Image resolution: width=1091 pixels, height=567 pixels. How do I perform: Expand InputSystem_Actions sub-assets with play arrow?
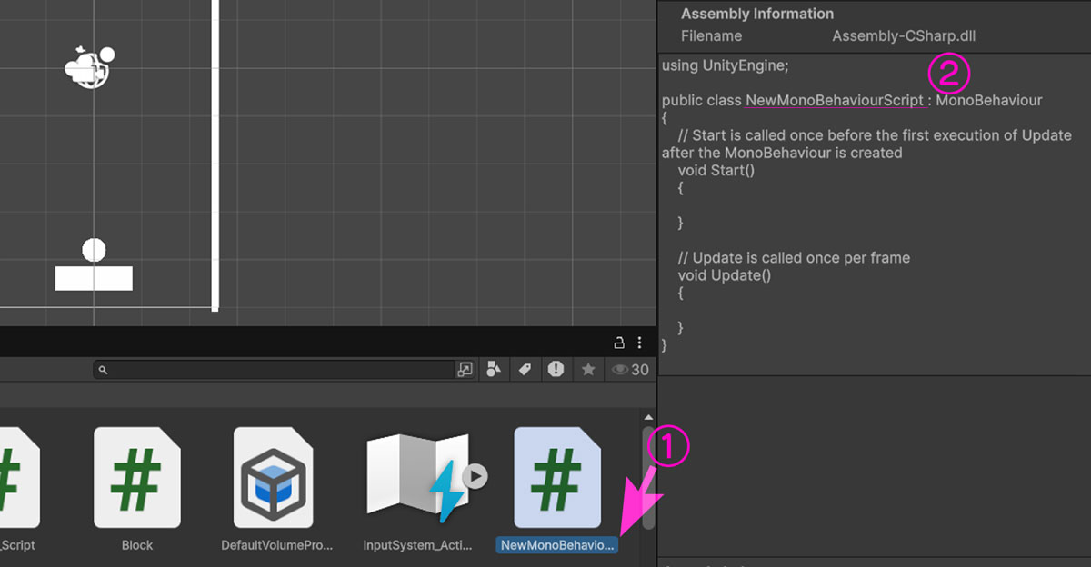[x=475, y=476]
